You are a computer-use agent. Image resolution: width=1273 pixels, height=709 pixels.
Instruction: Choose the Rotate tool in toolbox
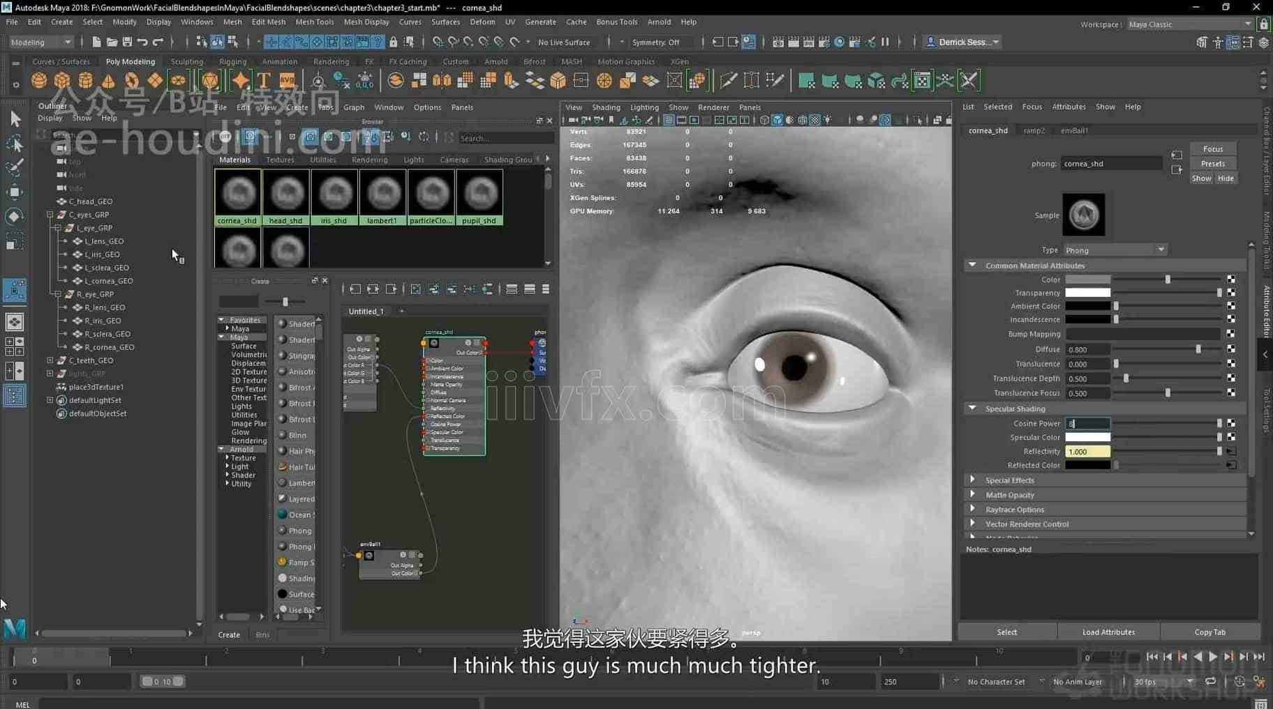(x=15, y=216)
